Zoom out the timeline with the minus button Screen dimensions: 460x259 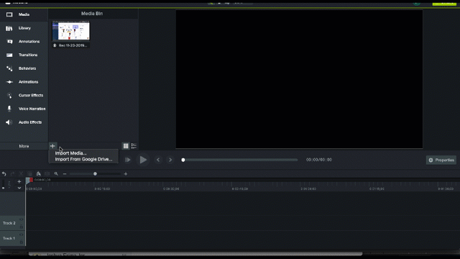click(65, 174)
